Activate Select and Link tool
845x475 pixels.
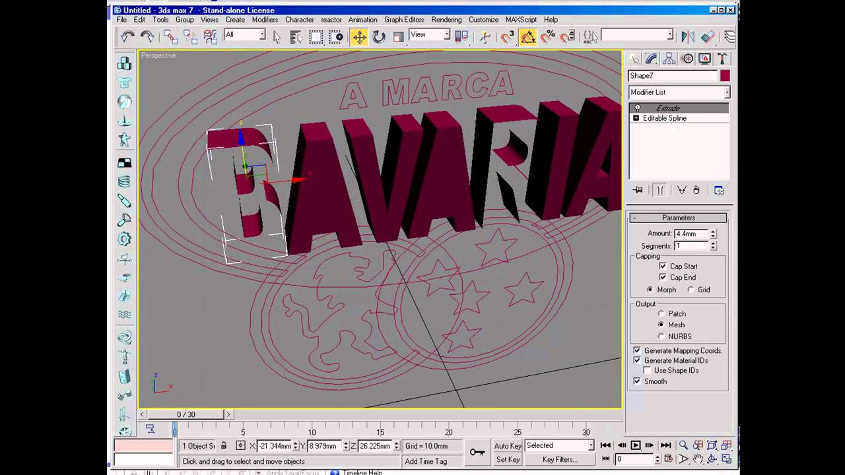pyautogui.click(x=170, y=37)
